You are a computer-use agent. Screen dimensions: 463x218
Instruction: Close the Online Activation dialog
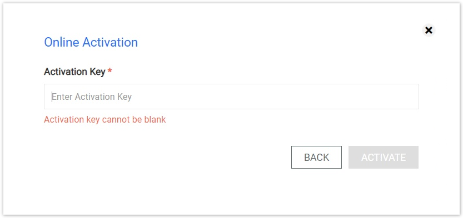coord(429,30)
